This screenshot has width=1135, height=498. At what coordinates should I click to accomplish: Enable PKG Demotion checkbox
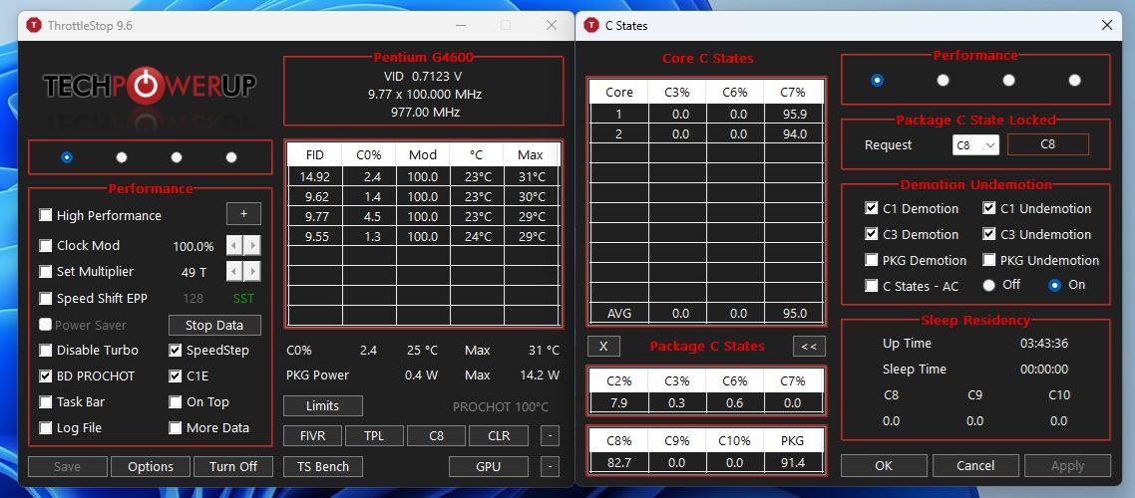click(872, 260)
